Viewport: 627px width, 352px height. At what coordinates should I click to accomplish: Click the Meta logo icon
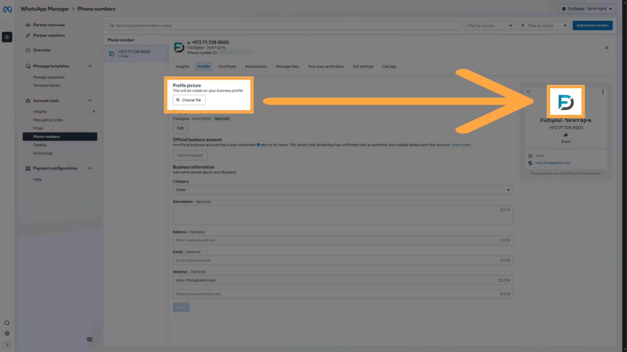7,9
